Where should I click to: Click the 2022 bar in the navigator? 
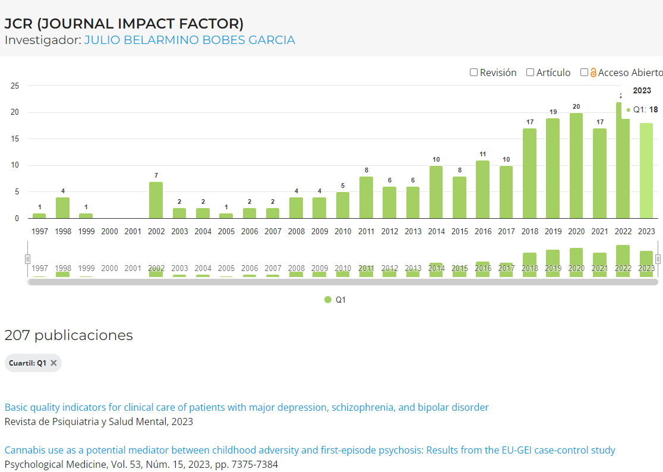pos(623,261)
